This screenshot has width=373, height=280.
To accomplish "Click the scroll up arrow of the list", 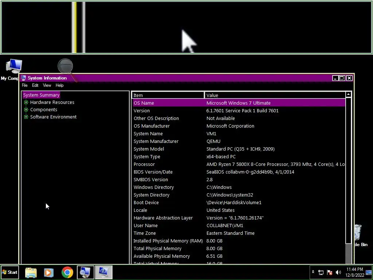I will (x=348, y=94).
